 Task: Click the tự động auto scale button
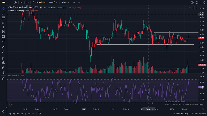[202, 113]
